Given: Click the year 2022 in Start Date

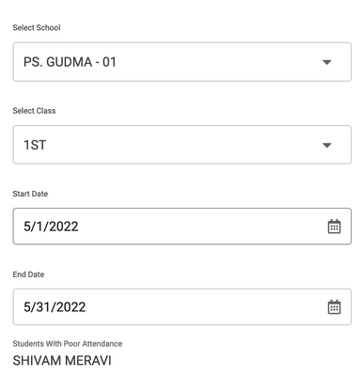Looking at the screenshot, I should (64, 227).
